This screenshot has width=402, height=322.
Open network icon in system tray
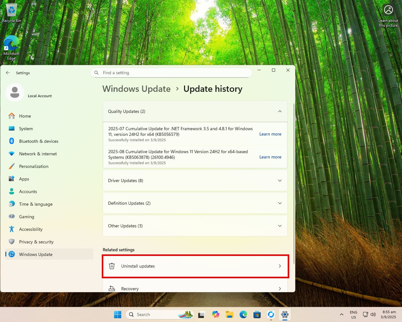point(366,314)
